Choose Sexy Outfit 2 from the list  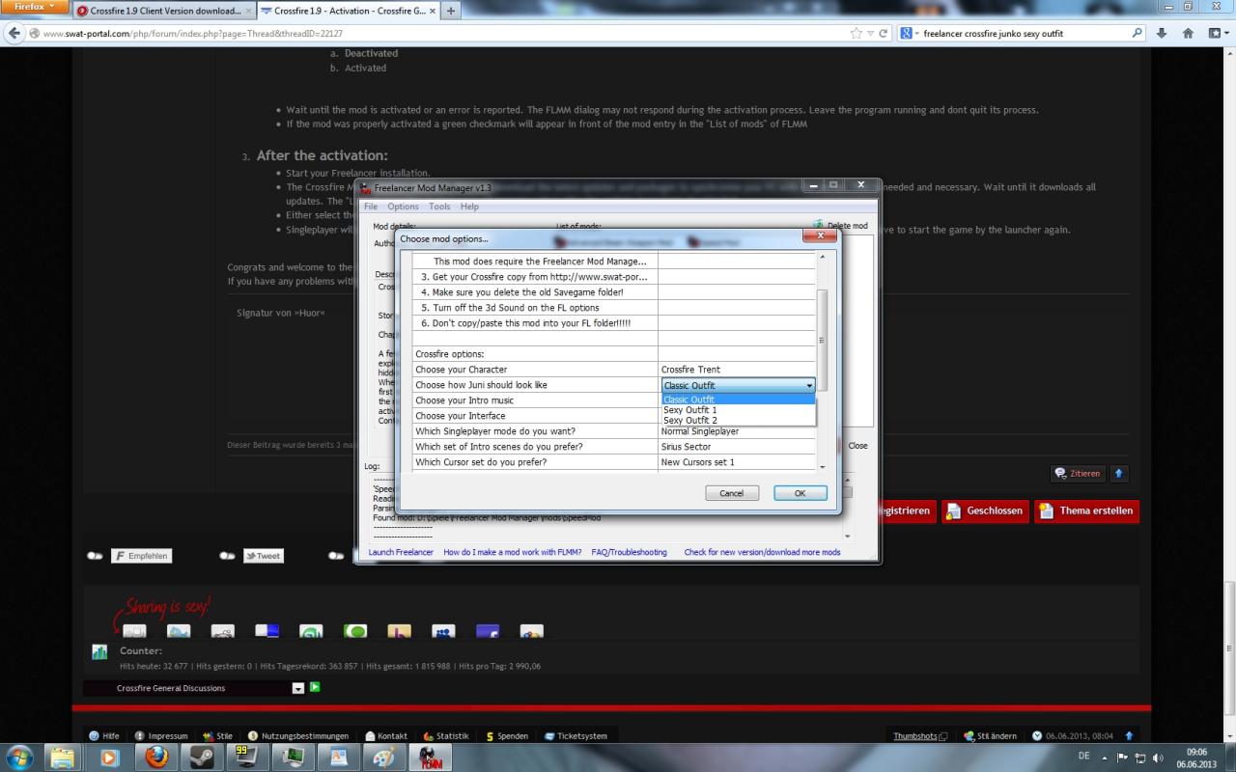(738, 421)
